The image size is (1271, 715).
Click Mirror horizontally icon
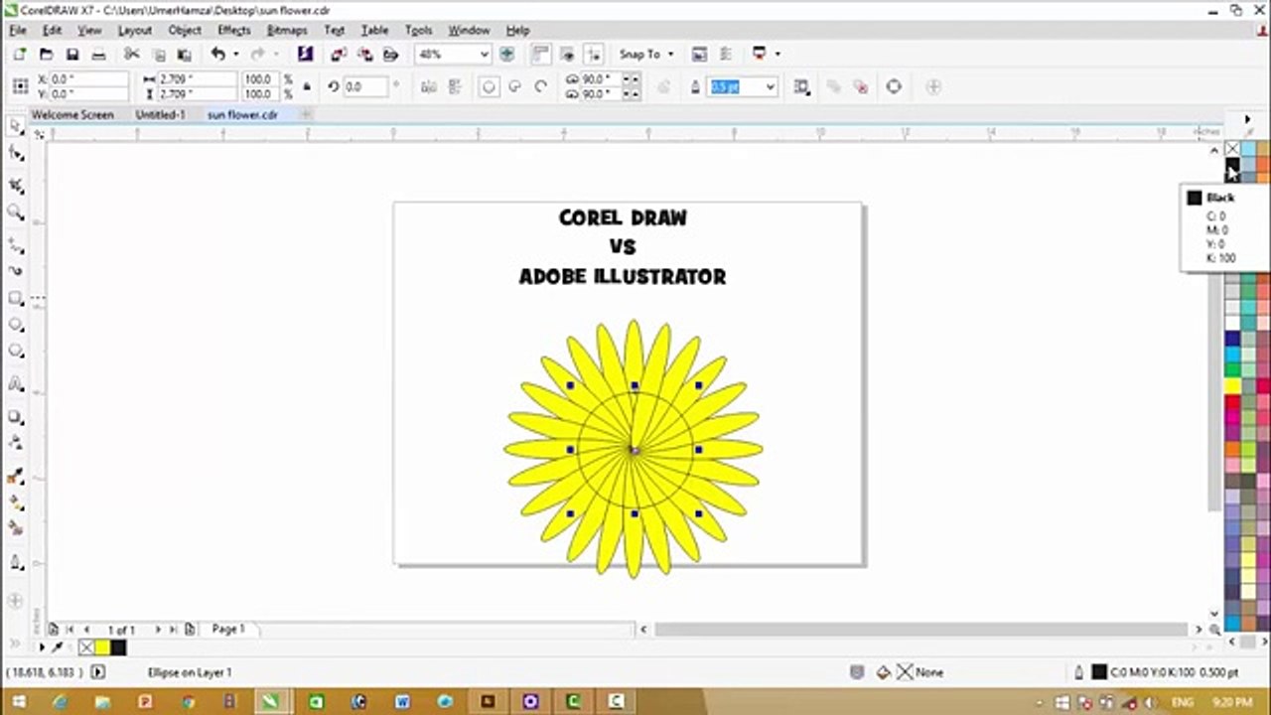pyautogui.click(x=429, y=87)
